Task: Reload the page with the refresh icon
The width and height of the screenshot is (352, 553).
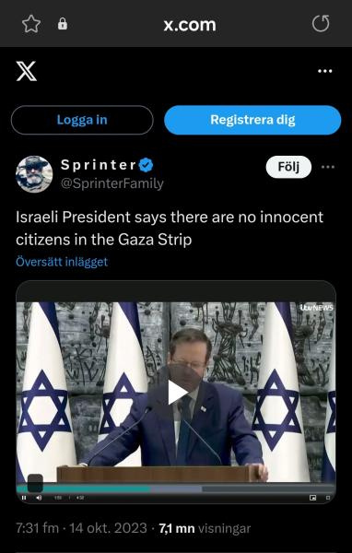Action: point(321,24)
